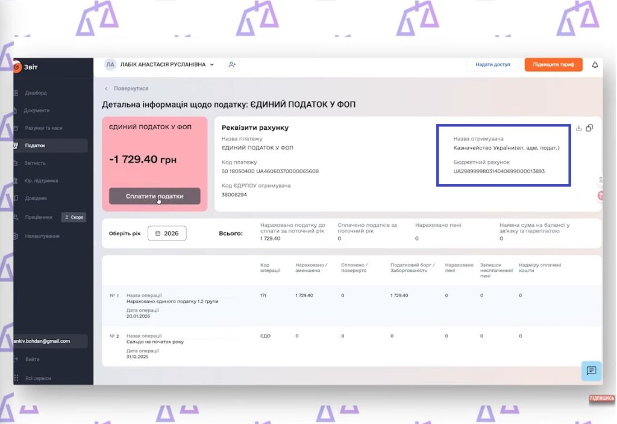Open the chat support widget
Image resolution: width=617 pixels, height=424 pixels.
pos(591,371)
